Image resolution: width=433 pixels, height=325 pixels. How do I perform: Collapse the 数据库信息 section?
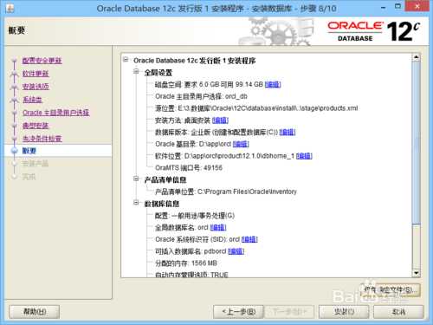click(x=136, y=203)
